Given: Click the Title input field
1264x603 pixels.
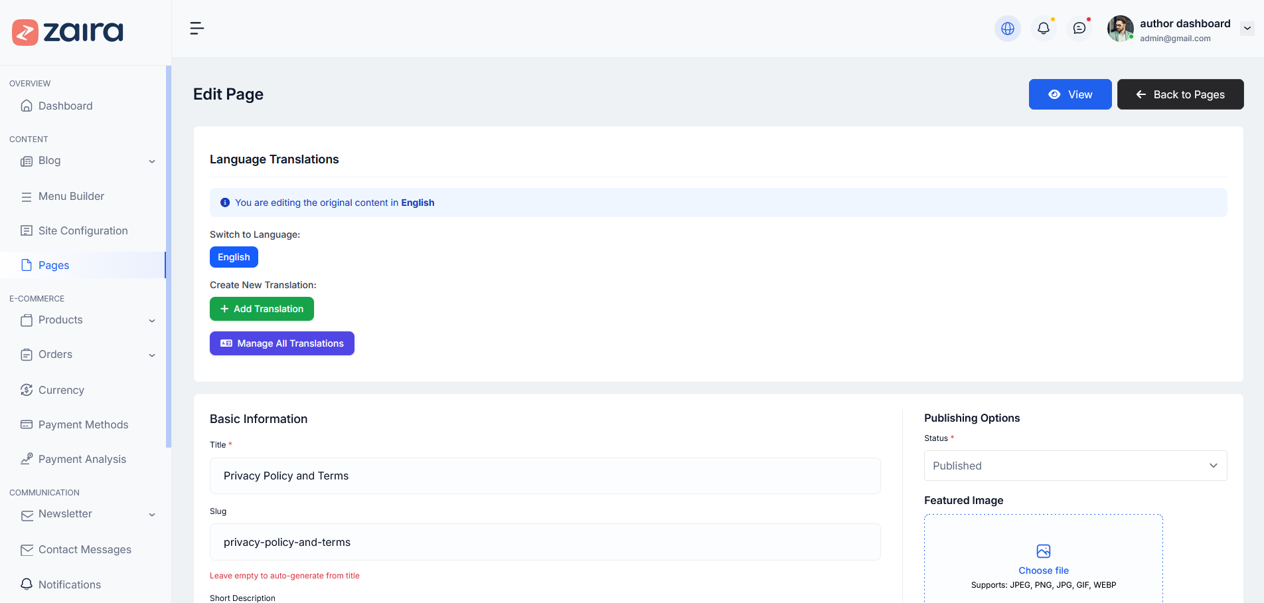Looking at the screenshot, I should 544,475.
